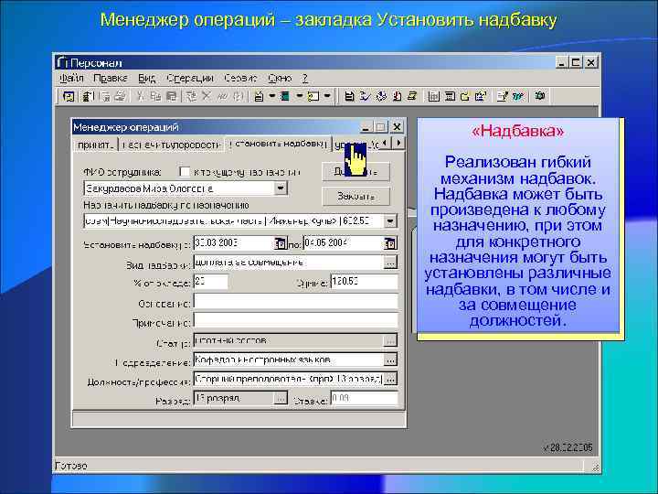The height and width of the screenshot is (494, 658).
Task: Click the clipboard document toolbar icon before first dropdown arrow
Action: tap(260, 97)
